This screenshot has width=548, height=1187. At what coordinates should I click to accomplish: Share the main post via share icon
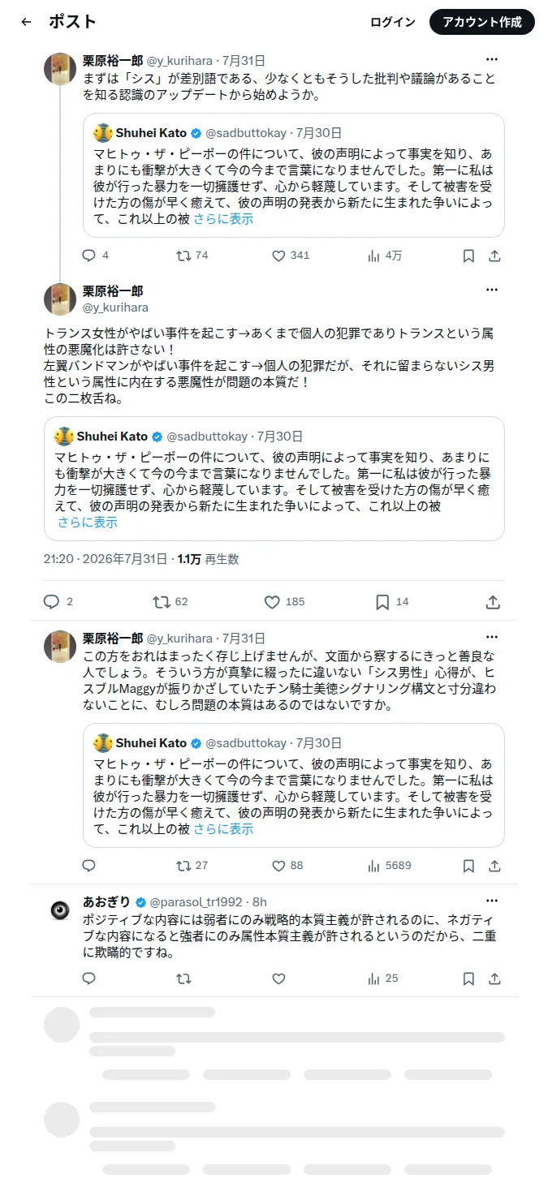(x=493, y=602)
